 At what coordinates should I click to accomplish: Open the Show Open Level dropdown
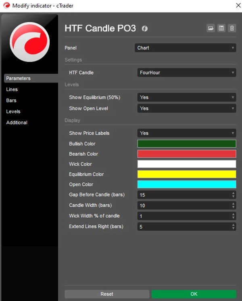tap(187, 109)
